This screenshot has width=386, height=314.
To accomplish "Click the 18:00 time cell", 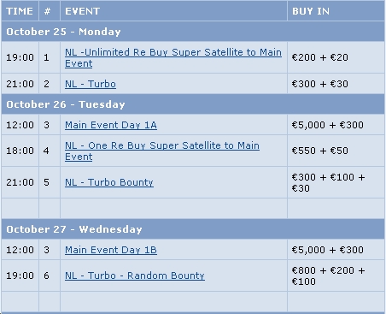I will 20,151.
